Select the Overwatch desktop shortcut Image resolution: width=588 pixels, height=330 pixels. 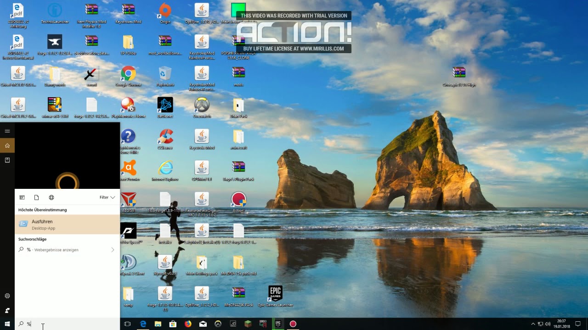click(x=202, y=108)
